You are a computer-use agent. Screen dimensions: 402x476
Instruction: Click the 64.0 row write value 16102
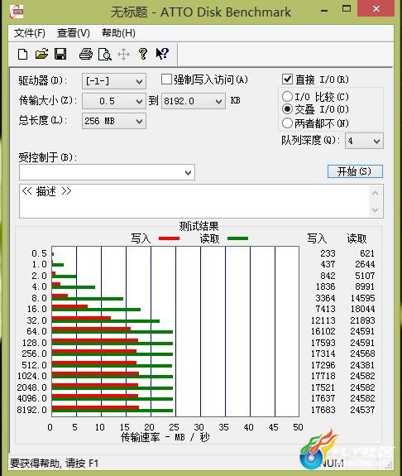coord(323,331)
